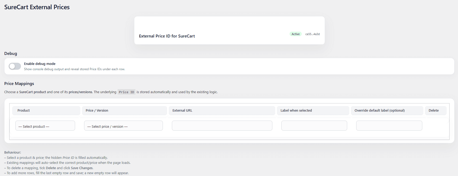The width and height of the screenshot is (458, 176).
Task: Click the Price ID code snippet
Action: (126, 92)
